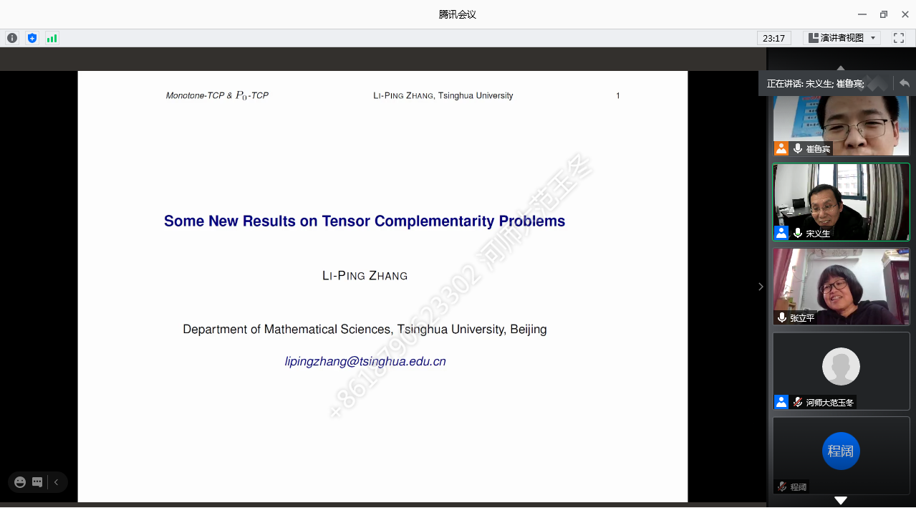
Task: Open the meeting info icon
Action: click(12, 38)
